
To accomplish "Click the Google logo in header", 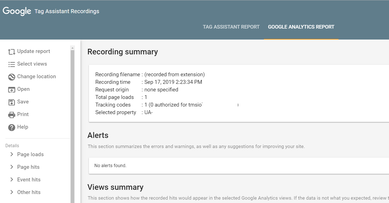I will [17, 11].
